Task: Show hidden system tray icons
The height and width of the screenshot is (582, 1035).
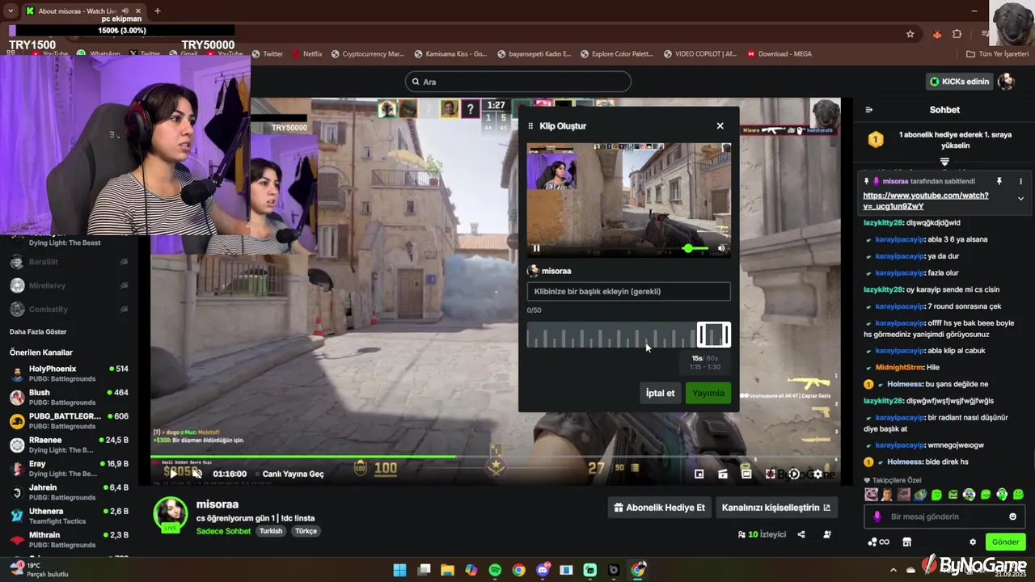Action: (893, 570)
